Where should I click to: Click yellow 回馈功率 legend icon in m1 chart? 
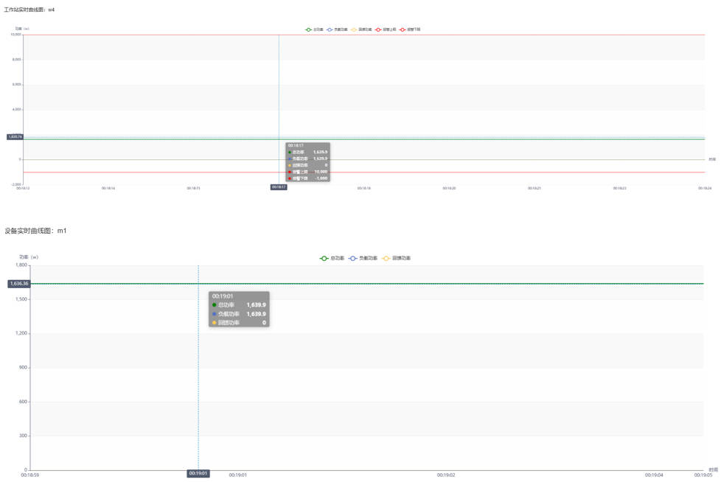[x=387, y=259]
